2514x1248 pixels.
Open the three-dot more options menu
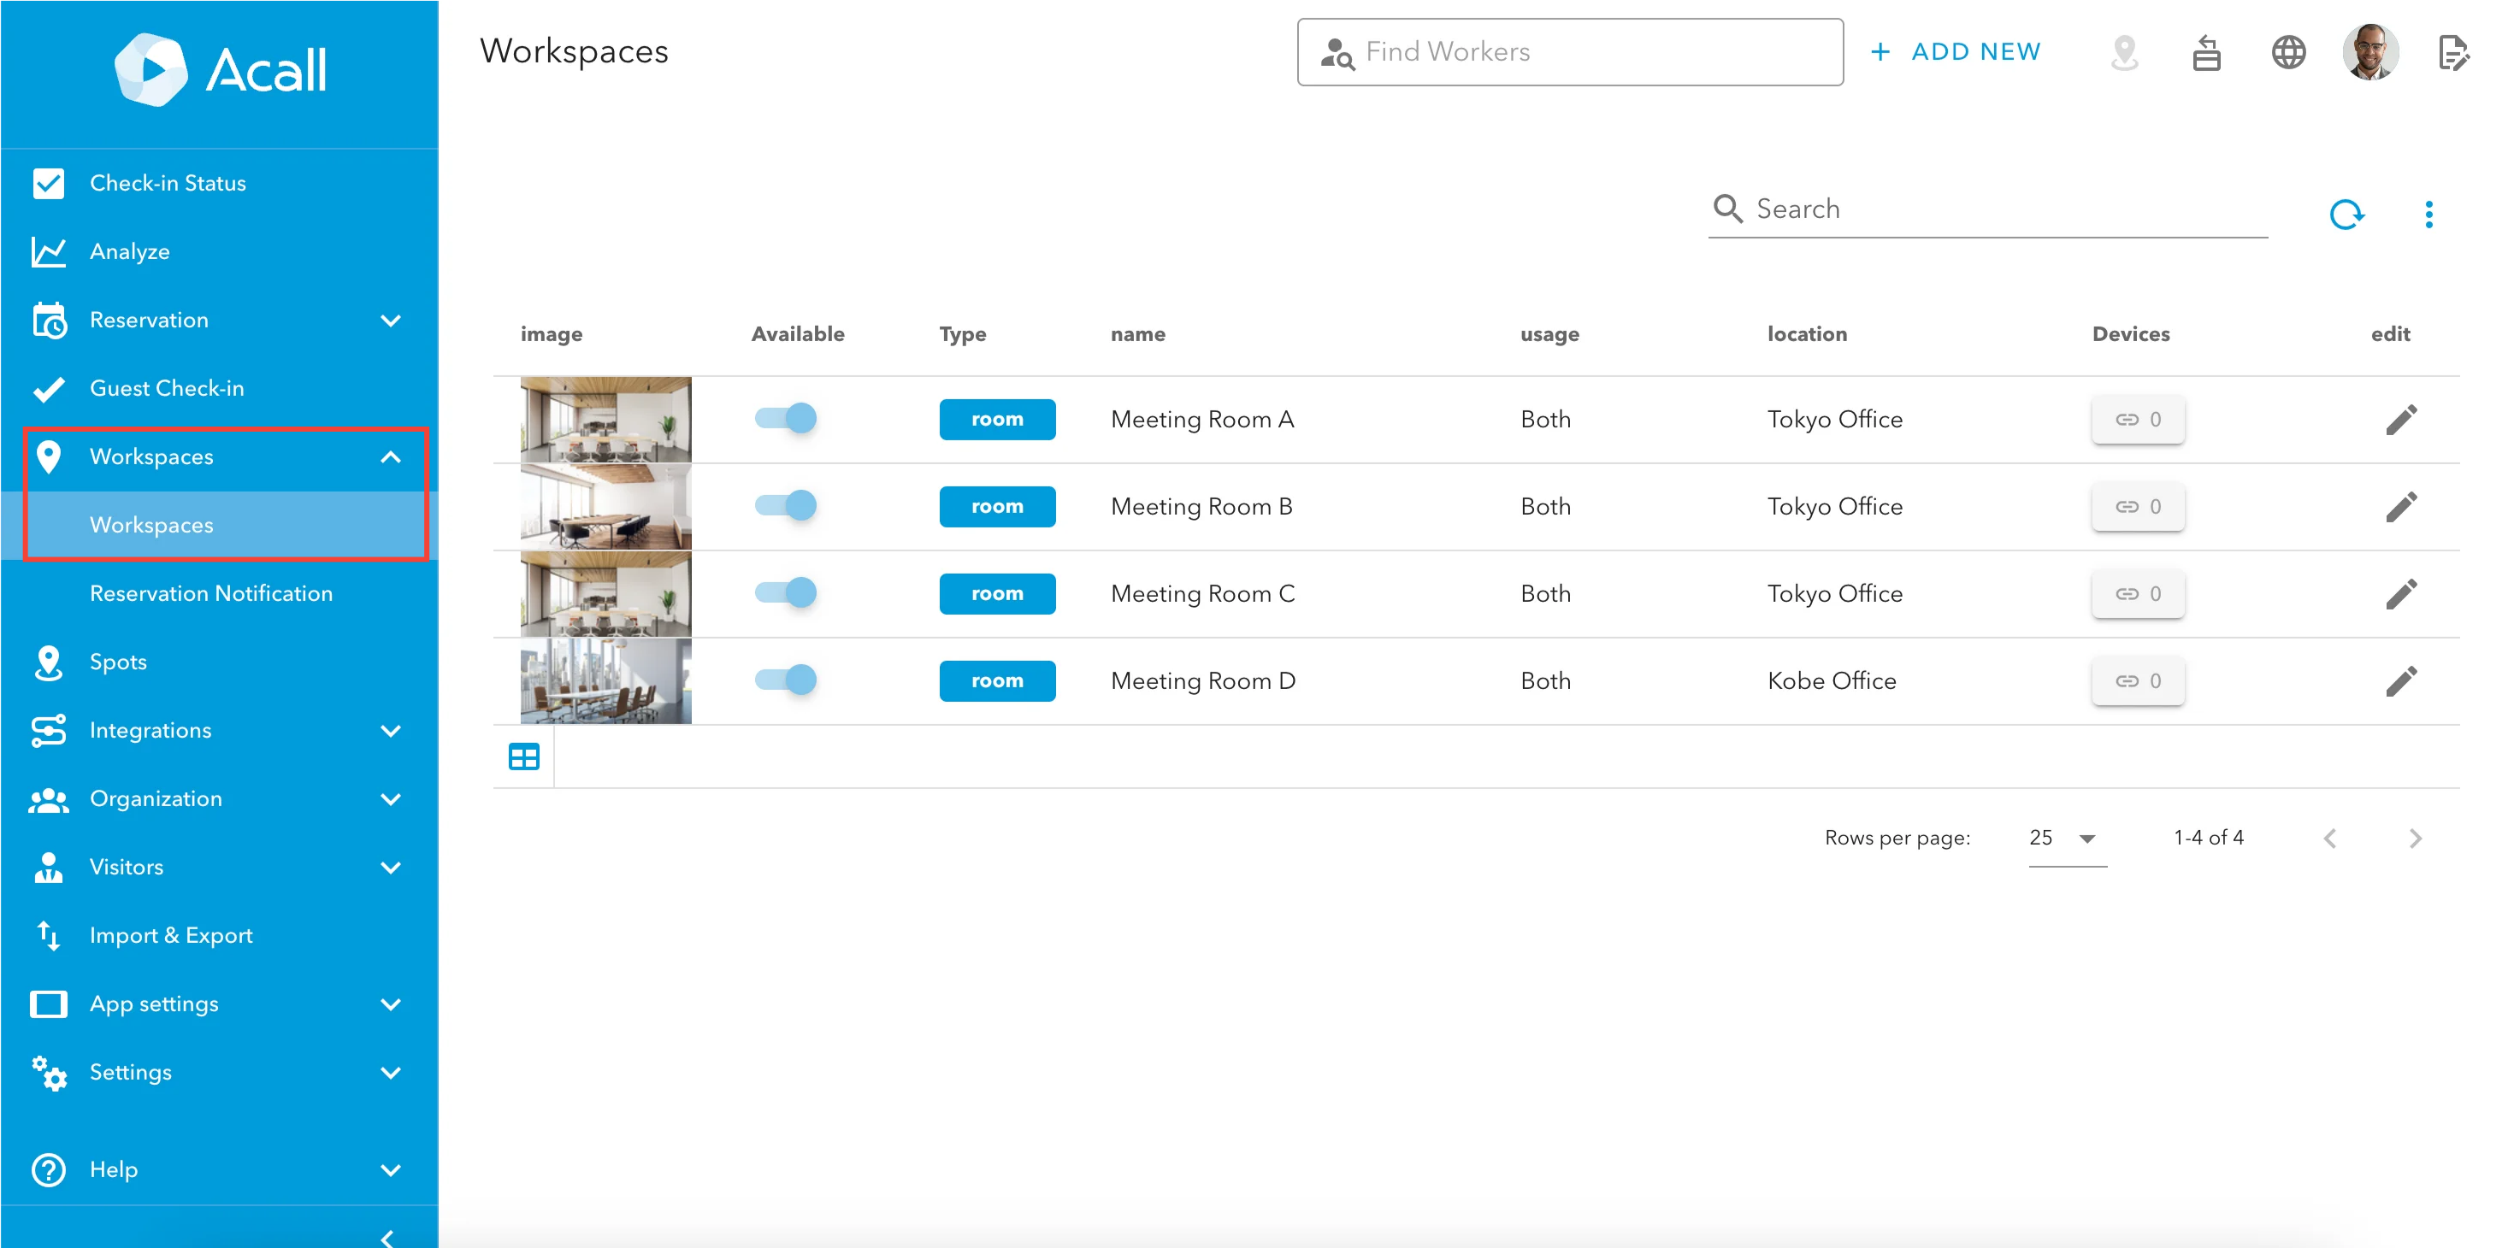[x=2428, y=214]
